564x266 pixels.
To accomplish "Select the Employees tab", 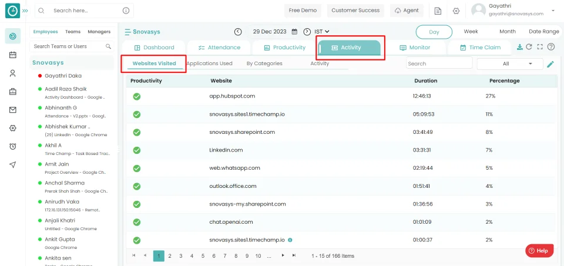I will [x=46, y=32].
